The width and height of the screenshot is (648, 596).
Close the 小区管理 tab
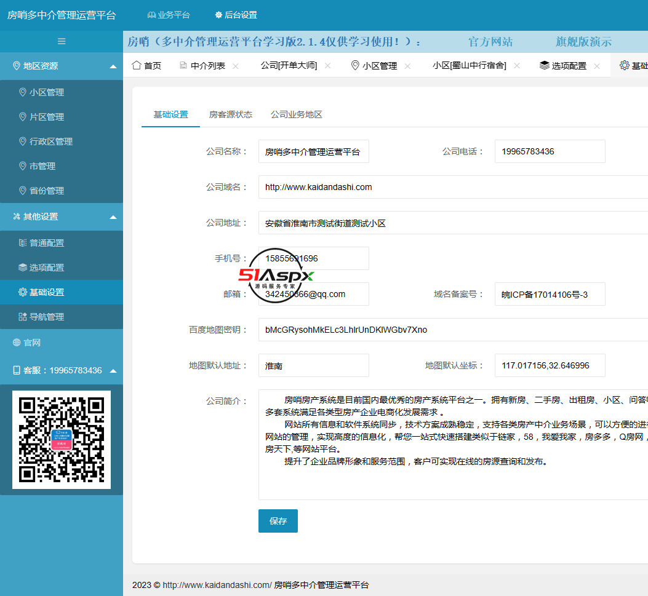coord(407,66)
